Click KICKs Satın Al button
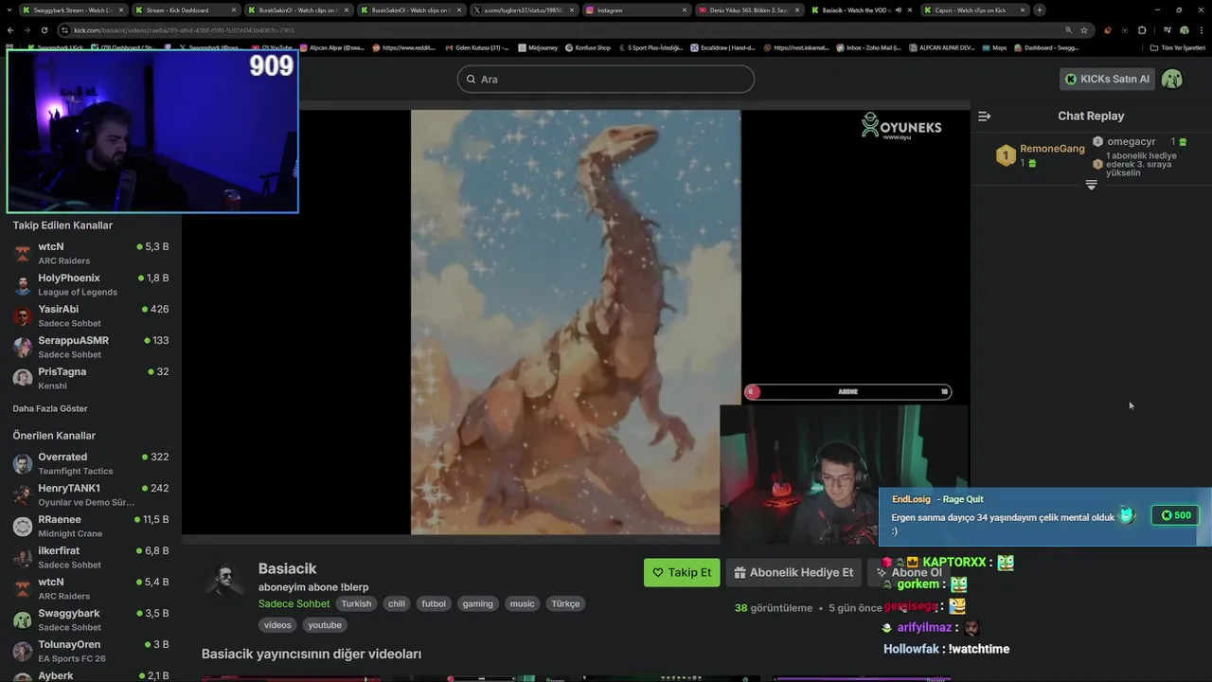This screenshot has width=1212, height=682. tap(1107, 79)
